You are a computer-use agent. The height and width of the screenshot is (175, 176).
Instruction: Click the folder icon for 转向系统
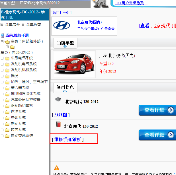click(x=7, y=130)
